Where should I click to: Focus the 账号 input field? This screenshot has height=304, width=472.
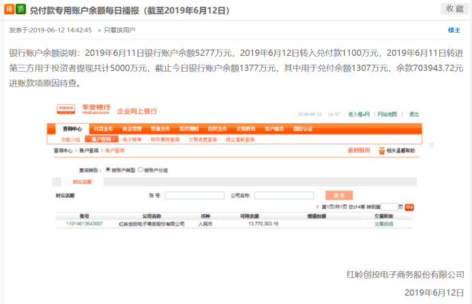pos(194,196)
